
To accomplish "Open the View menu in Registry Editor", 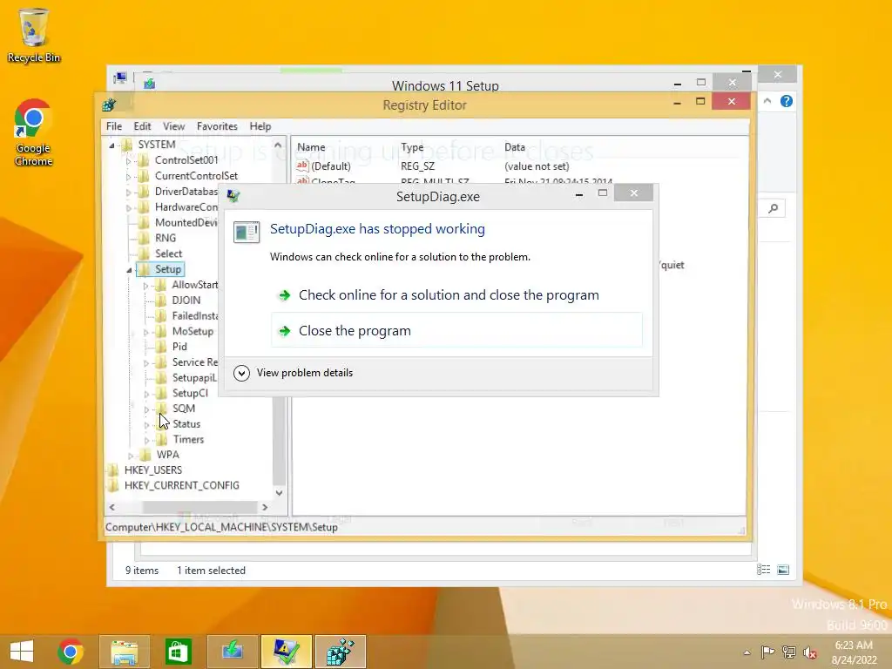I will pos(173,126).
